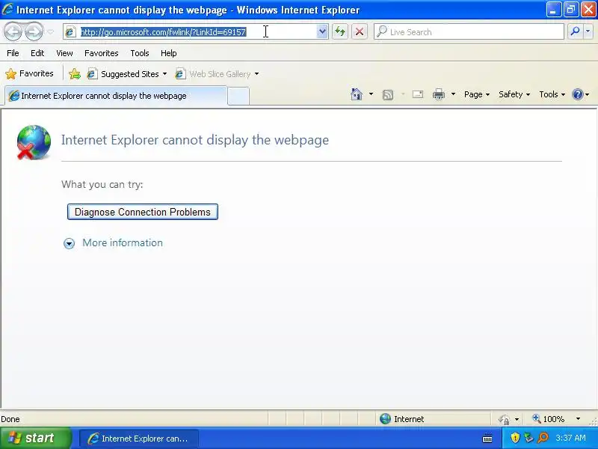
Task: Open the search provider options dropdown
Action: (588, 31)
